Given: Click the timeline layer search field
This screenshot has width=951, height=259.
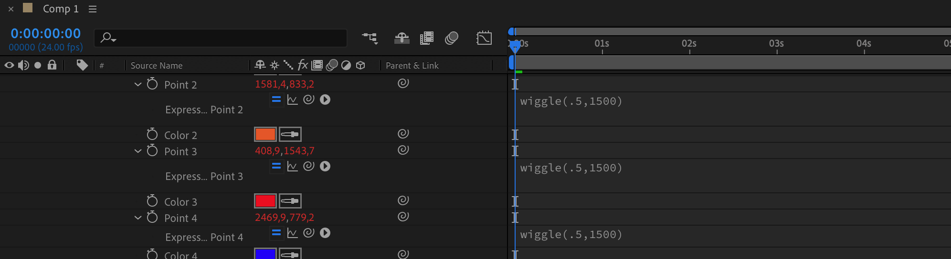Looking at the screenshot, I should (x=224, y=38).
